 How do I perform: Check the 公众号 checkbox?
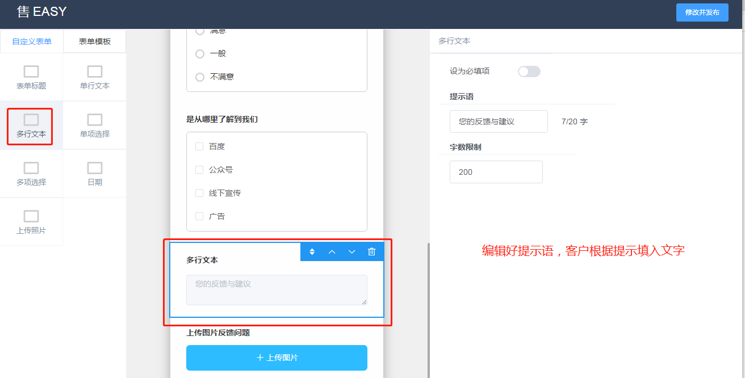click(199, 170)
